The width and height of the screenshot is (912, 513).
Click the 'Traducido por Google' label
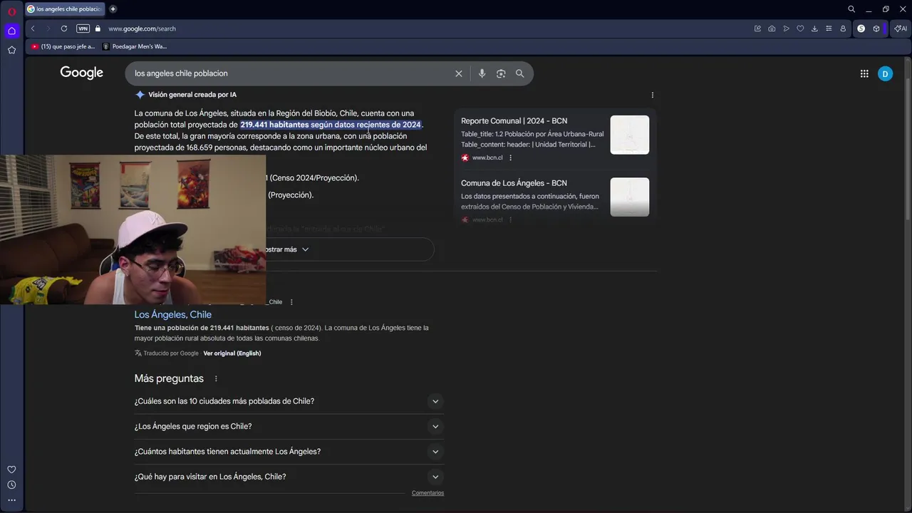[171, 353]
